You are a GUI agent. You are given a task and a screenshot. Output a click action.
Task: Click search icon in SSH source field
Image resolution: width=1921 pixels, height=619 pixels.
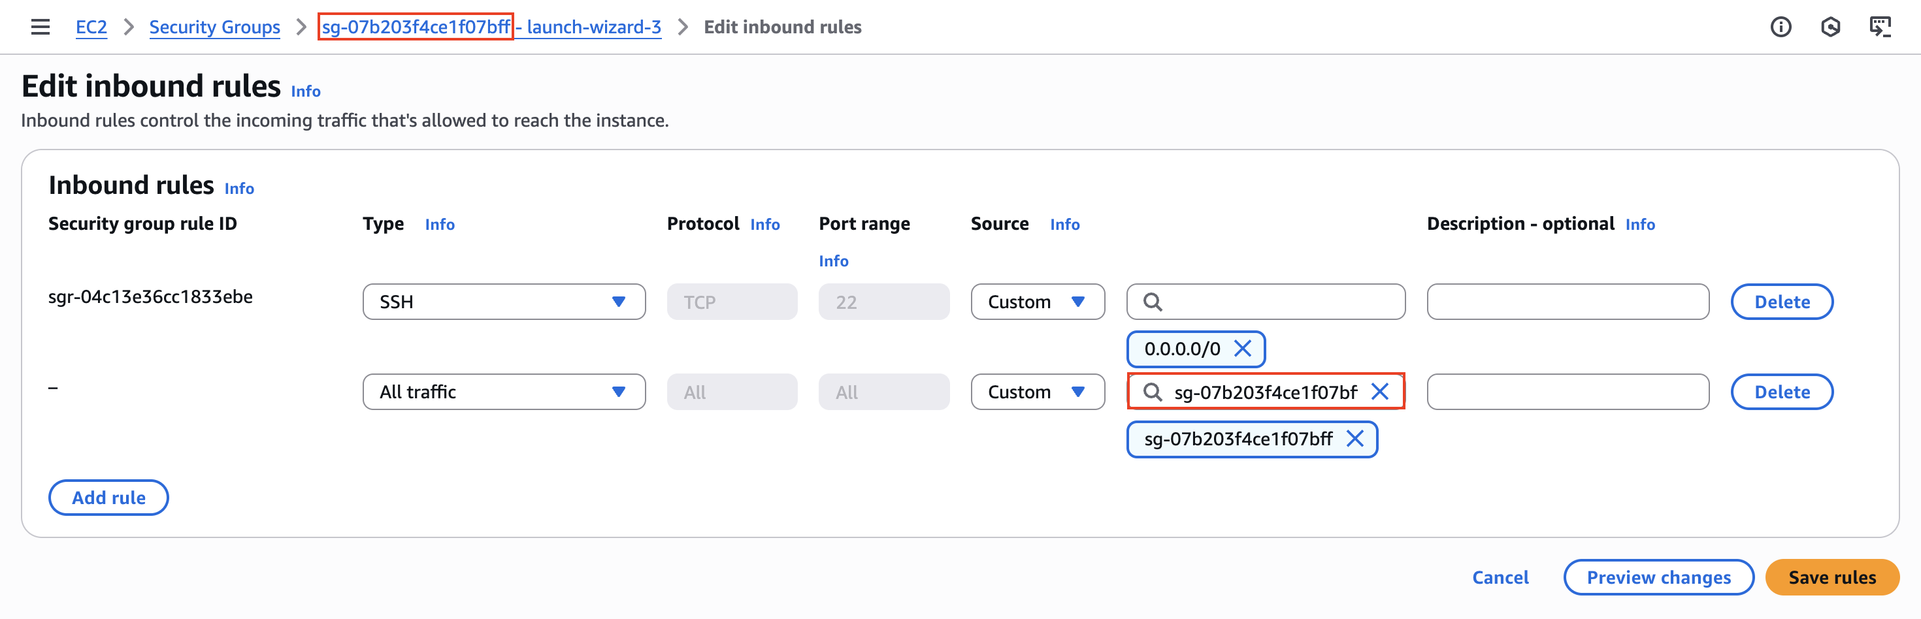[x=1153, y=302]
